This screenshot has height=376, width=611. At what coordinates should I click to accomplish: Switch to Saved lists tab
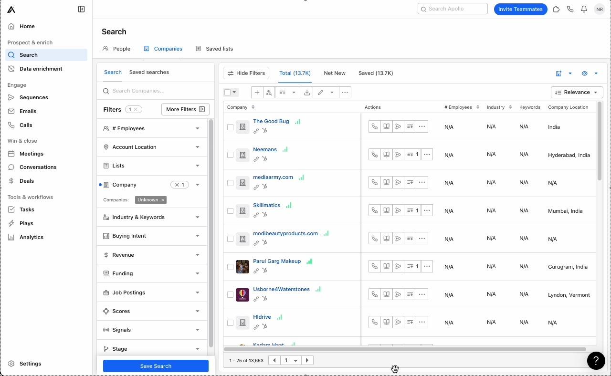(214, 49)
